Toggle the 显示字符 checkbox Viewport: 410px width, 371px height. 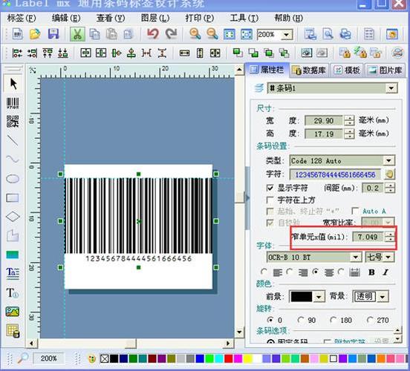[270, 188]
